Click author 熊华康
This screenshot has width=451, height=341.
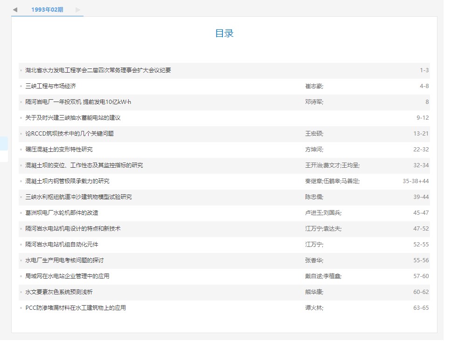(x=314, y=292)
